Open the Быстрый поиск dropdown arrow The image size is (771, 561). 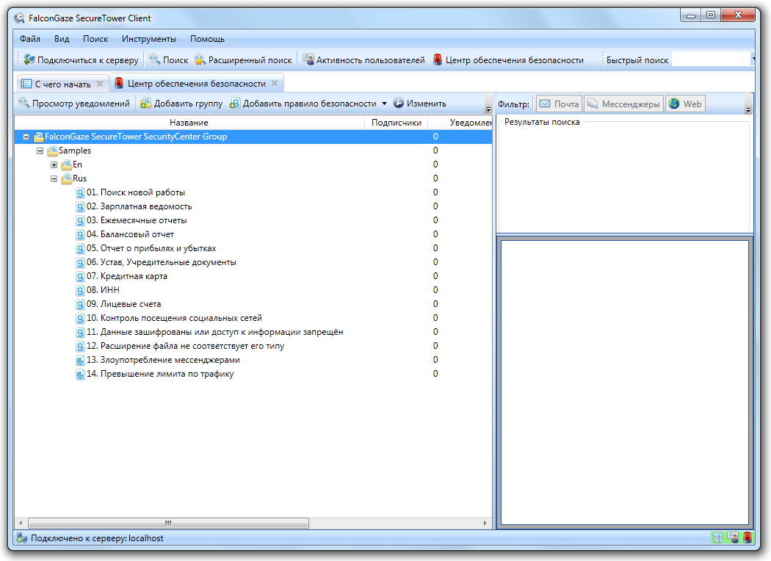click(753, 59)
